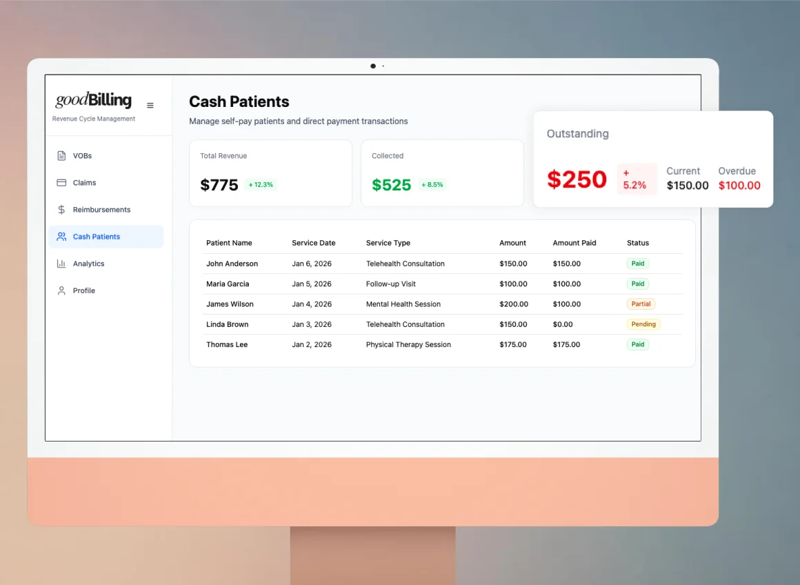Click the Amount Paid column header
800x585 pixels.
tap(574, 243)
